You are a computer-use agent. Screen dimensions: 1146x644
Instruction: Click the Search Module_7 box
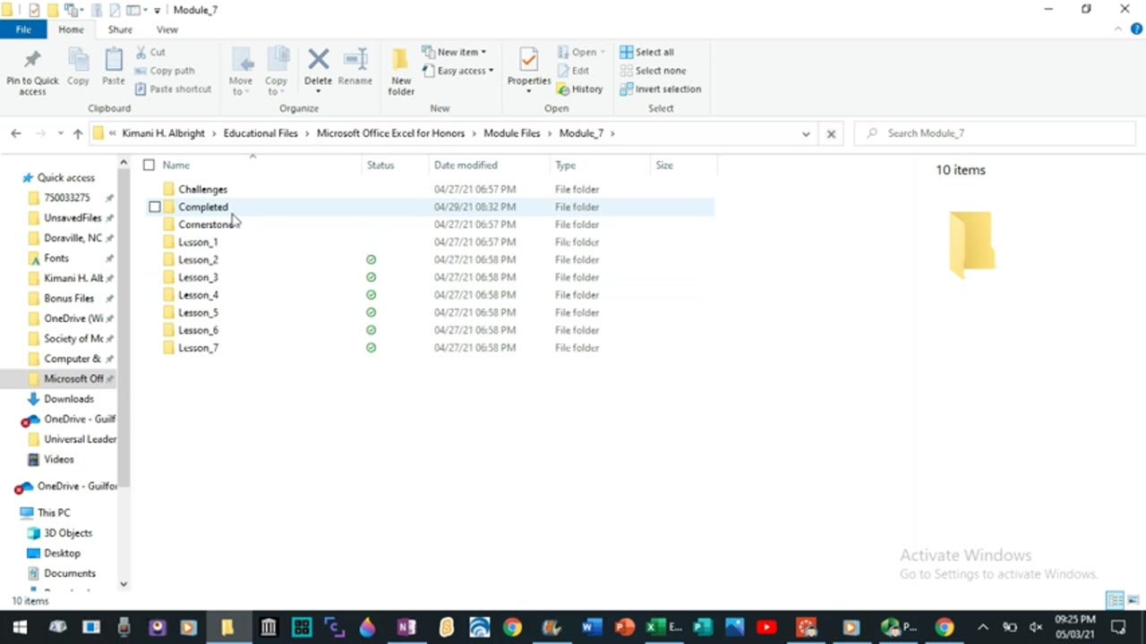tap(996, 133)
